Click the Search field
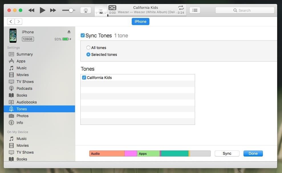Screen dimensions: 282x173 [x=245, y=10]
